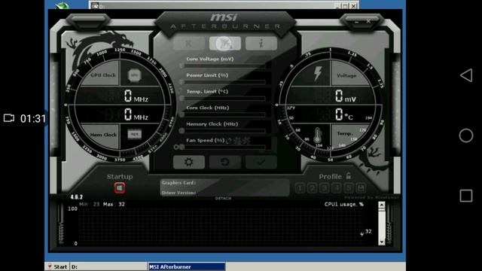Open the Start menu button

[x=57, y=266]
